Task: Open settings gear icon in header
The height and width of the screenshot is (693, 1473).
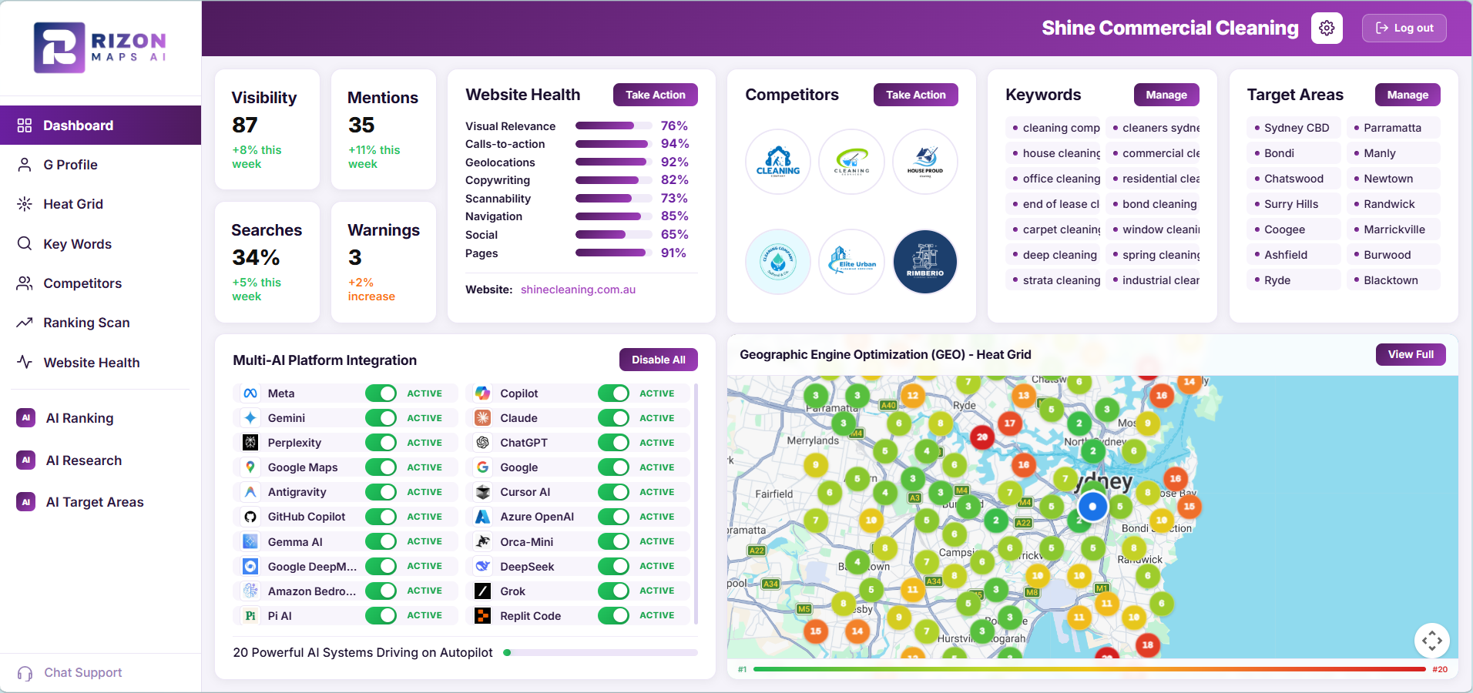Action: [x=1327, y=28]
